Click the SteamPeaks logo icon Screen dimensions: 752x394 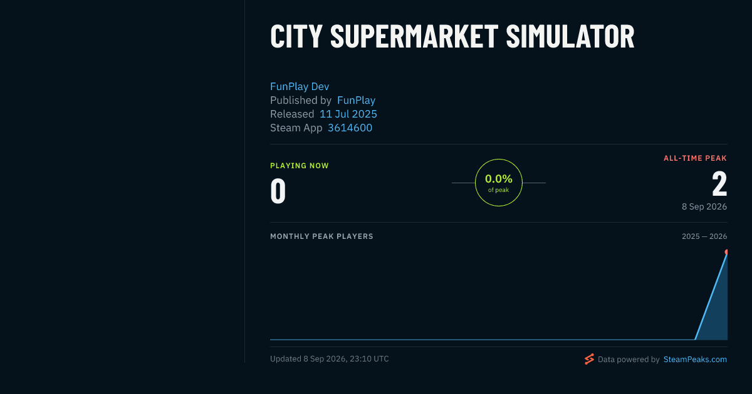pos(589,359)
